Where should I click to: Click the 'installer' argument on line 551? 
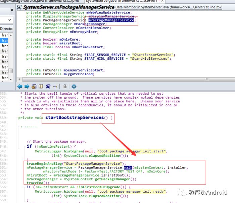tap(177, 167)
